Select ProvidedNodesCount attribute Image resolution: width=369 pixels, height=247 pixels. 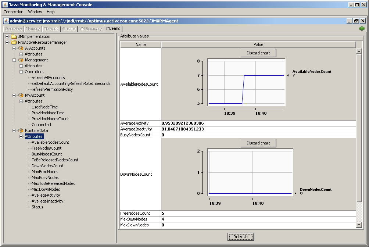(x=50, y=119)
